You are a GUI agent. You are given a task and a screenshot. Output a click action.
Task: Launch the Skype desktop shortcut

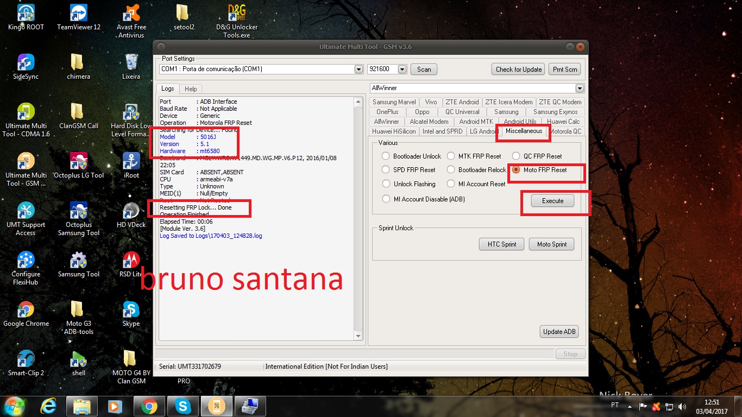coord(131,314)
